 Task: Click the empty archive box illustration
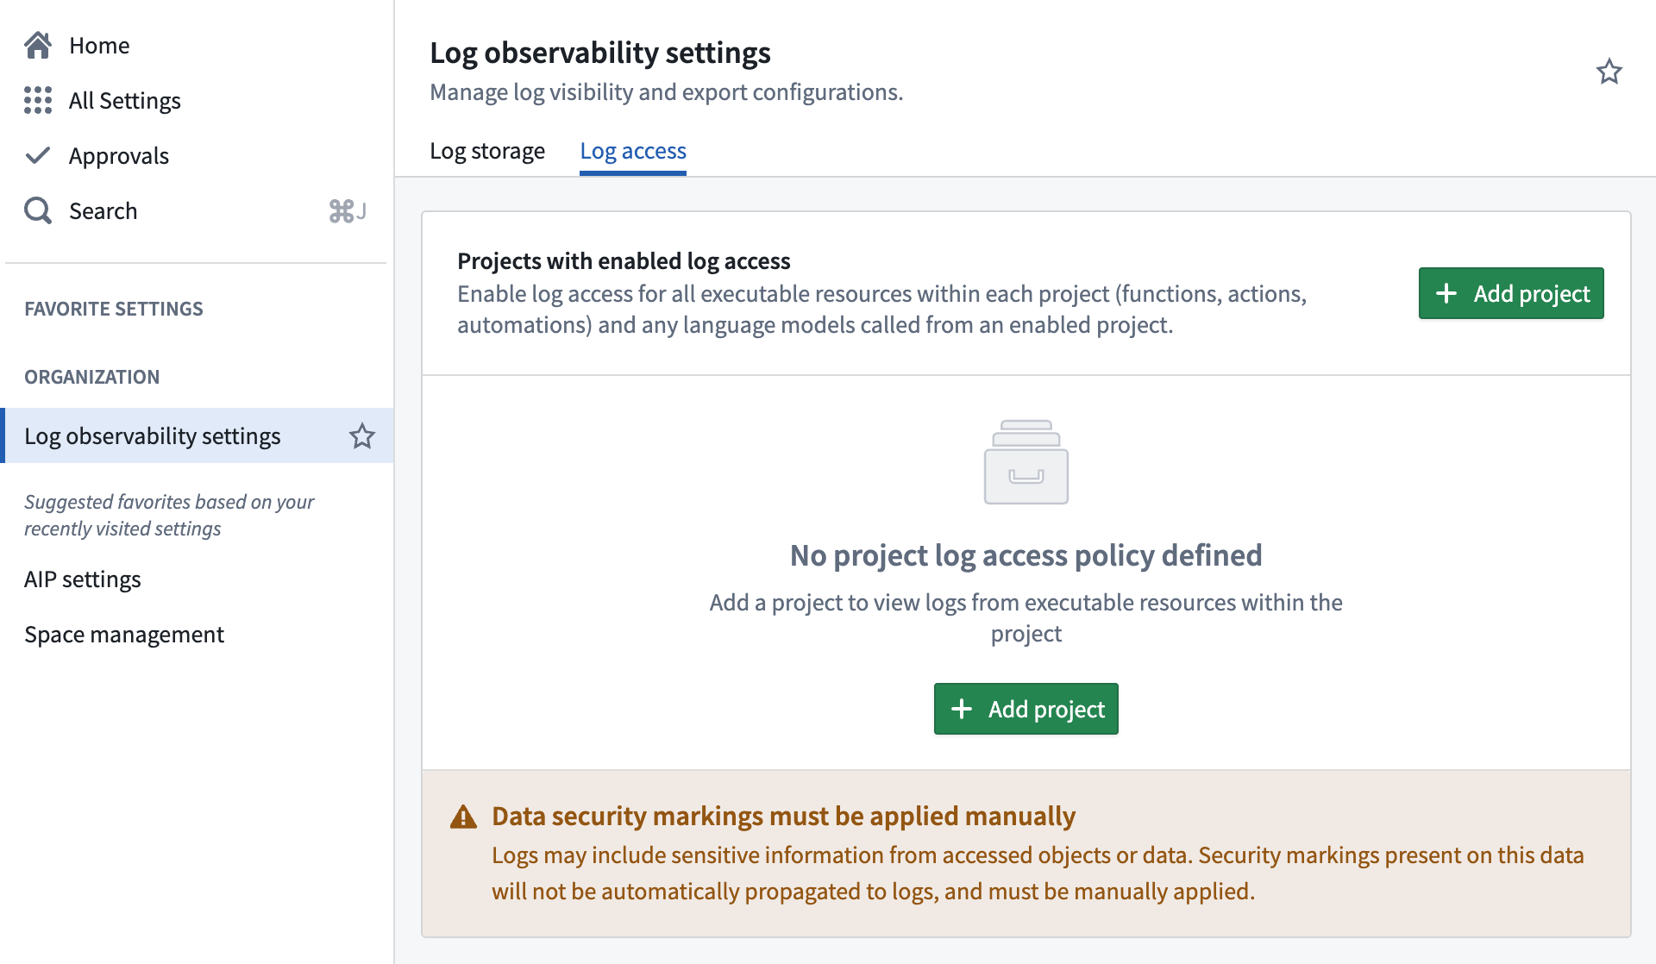(1026, 462)
